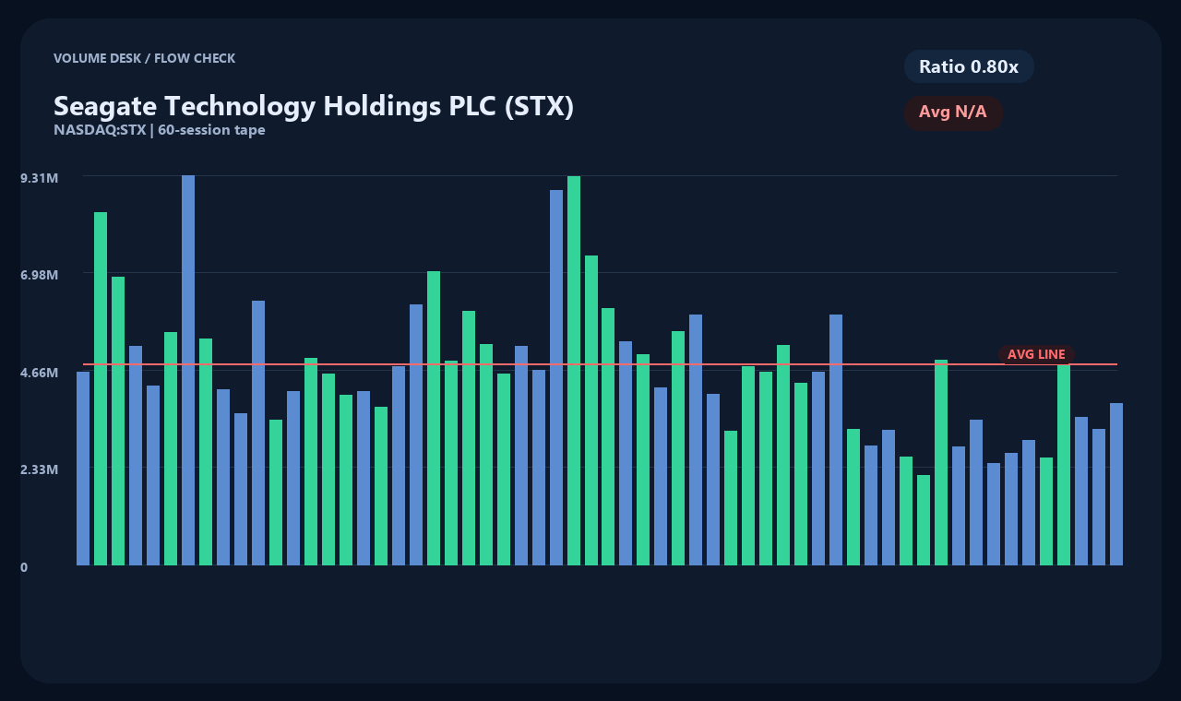This screenshot has width=1181, height=701.
Task: Click the Avg N/A badge
Action: (953, 113)
